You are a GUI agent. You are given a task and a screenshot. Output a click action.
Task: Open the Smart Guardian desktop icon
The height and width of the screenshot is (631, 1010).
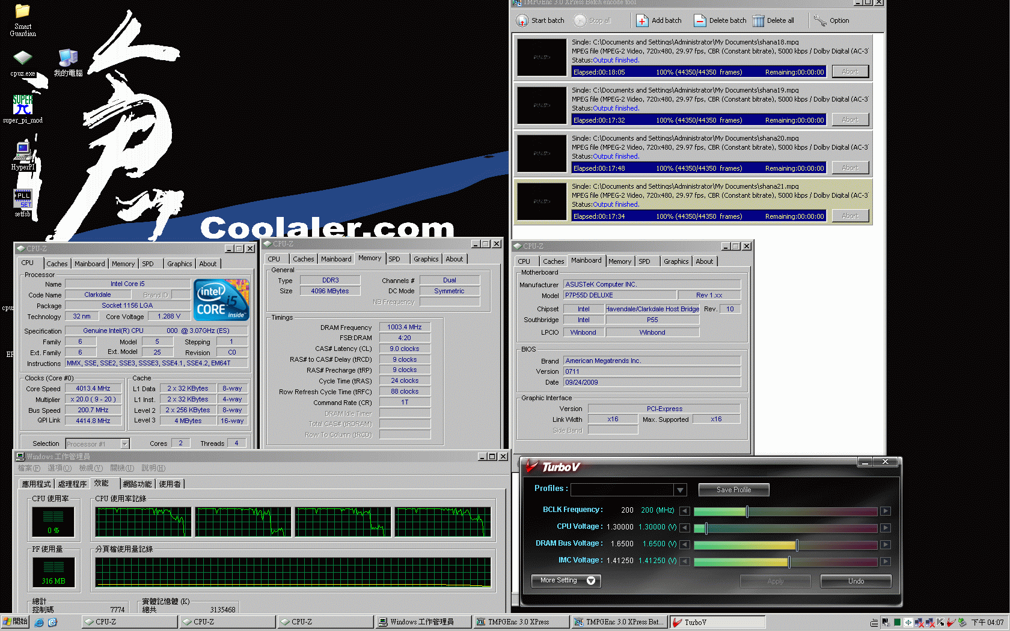[22, 12]
